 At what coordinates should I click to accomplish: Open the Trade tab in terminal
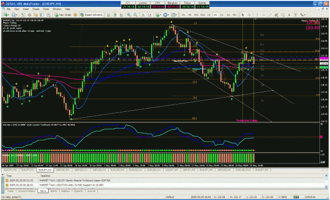[x=10, y=191]
